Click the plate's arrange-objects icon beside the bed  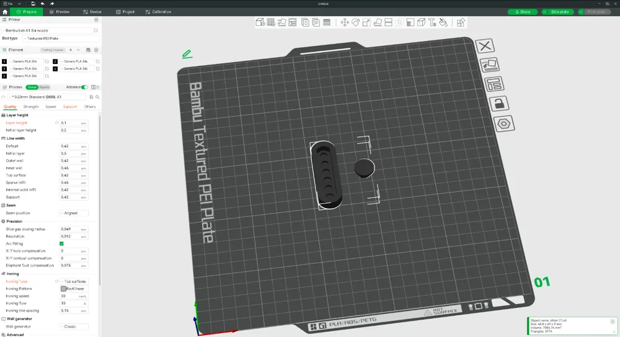coord(494,84)
